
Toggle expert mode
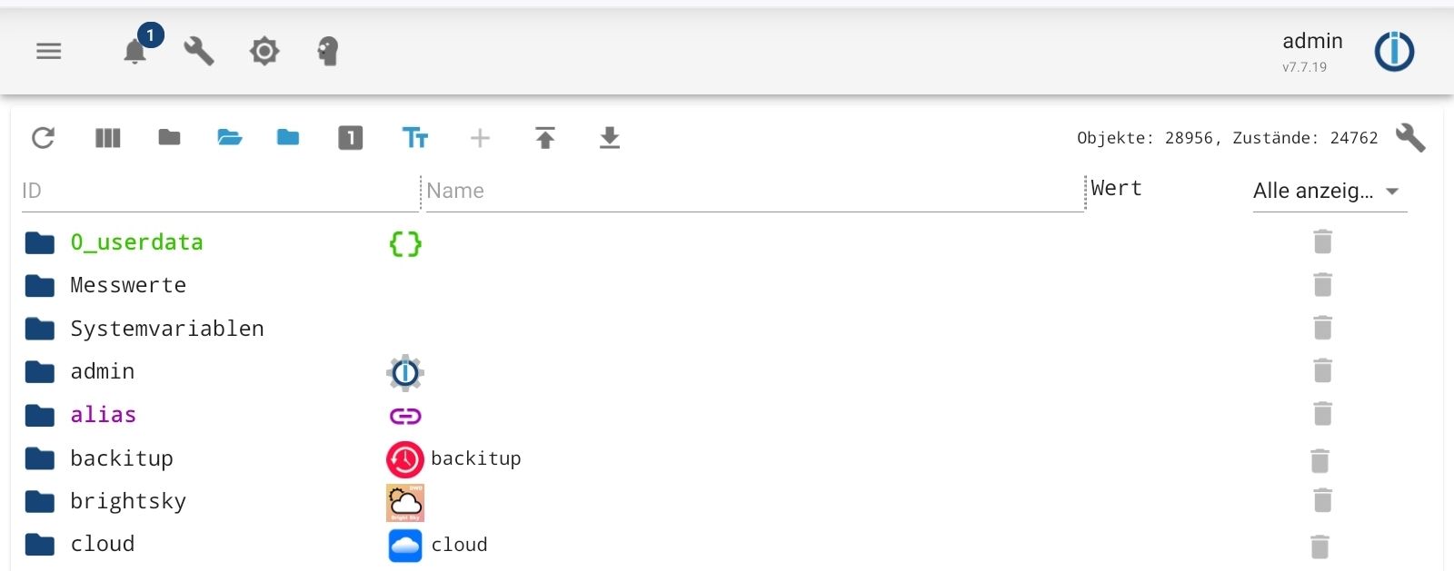tap(329, 52)
